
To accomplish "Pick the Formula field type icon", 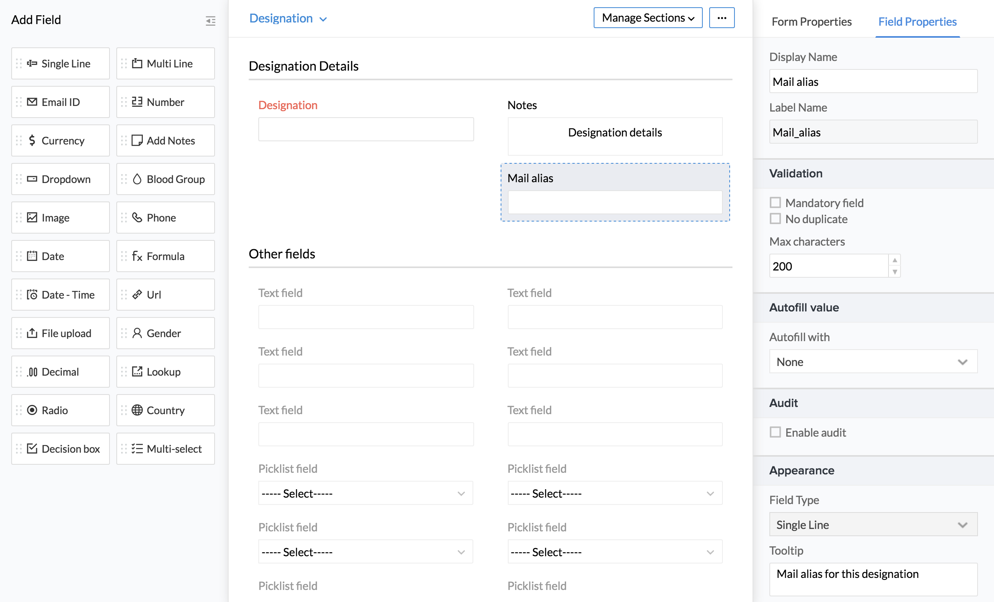I will pos(137,256).
